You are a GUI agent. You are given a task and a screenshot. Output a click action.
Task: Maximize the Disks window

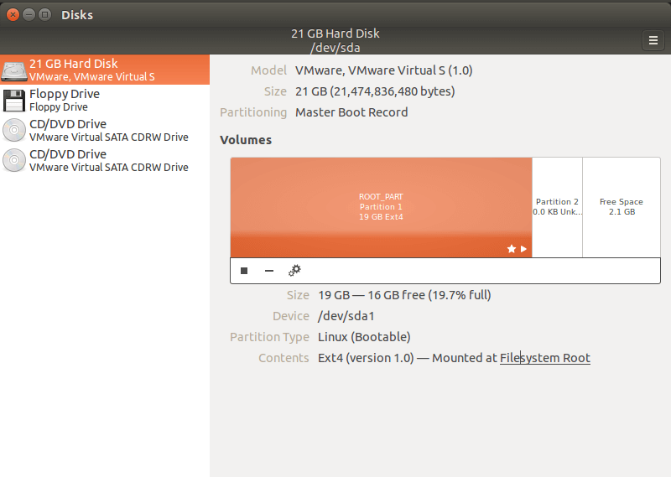(x=45, y=15)
